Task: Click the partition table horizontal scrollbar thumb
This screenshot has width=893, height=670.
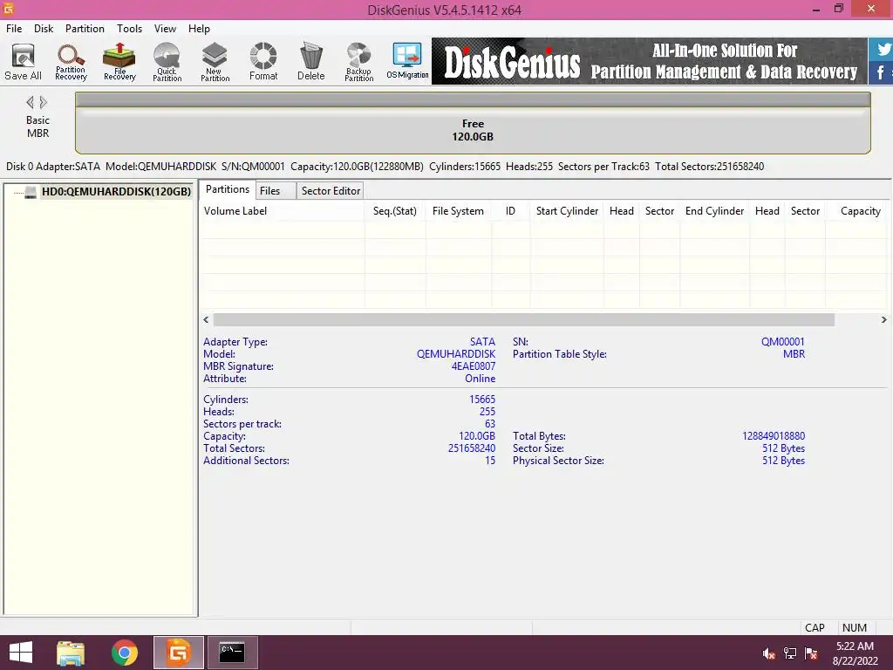Action: [523, 319]
